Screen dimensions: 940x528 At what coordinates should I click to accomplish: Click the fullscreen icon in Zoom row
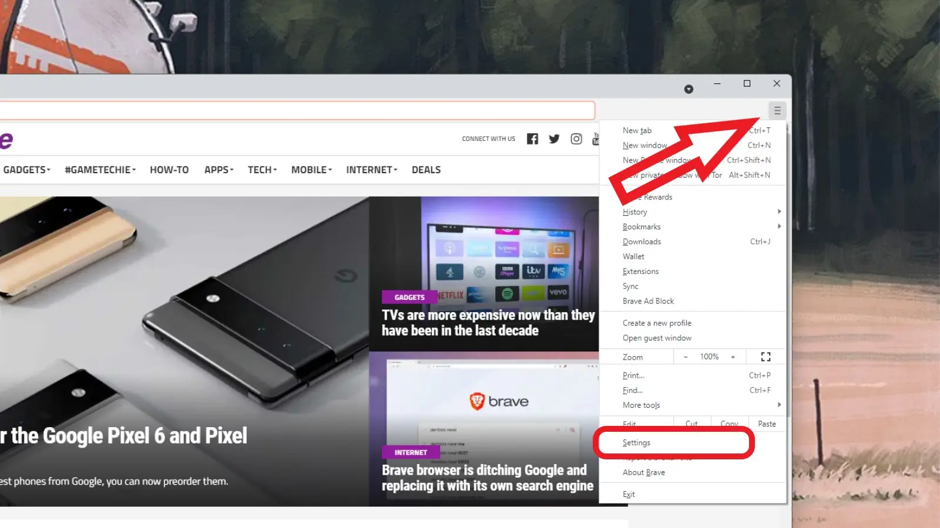click(x=766, y=357)
